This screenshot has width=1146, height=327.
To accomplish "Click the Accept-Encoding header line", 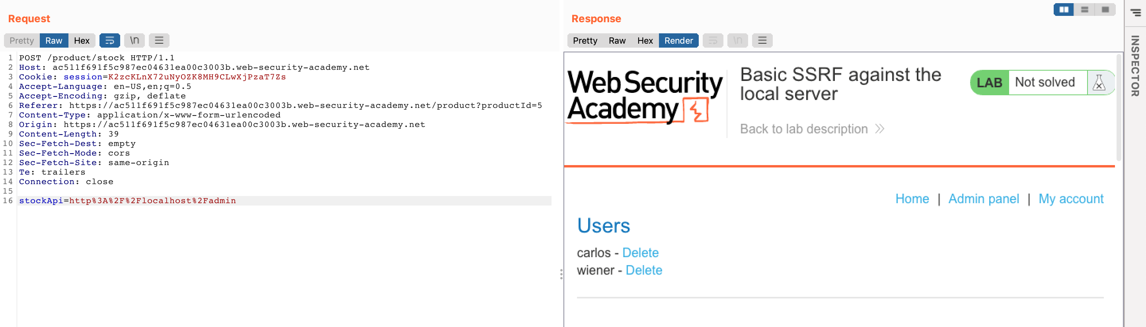I will coord(102,96).
